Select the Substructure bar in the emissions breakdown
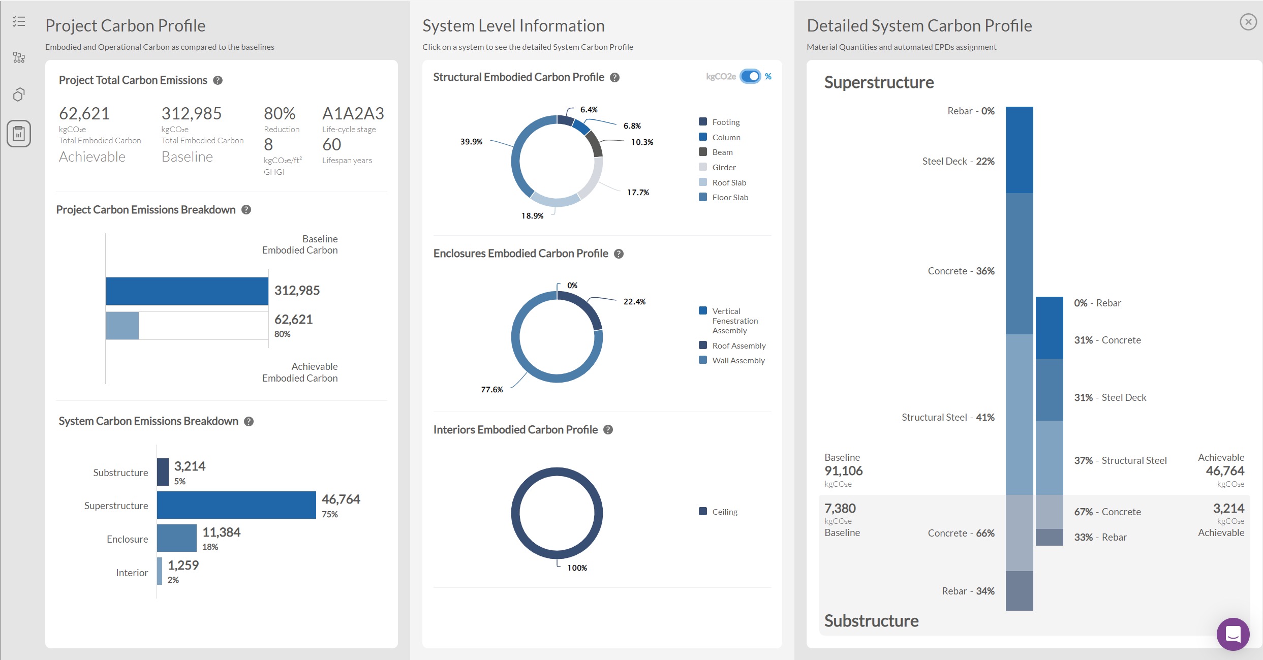1263x660 pixels. (x=163, y=472)
